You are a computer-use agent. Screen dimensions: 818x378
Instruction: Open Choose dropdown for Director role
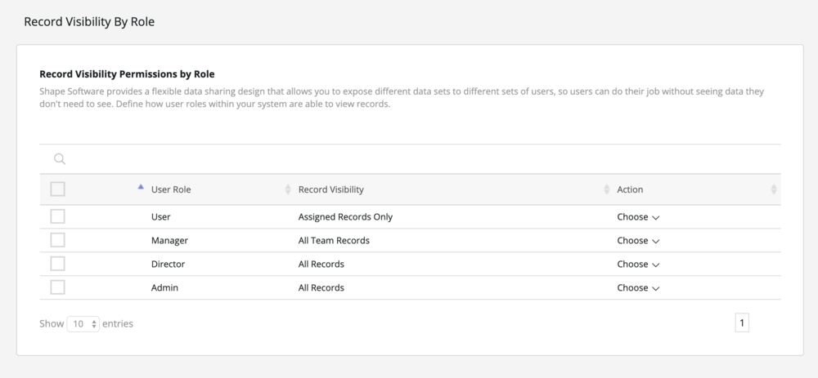coord(638,264)
